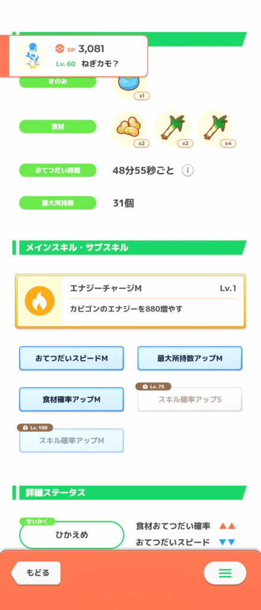Tap the ひかえめ nature box
261x610 pixels.
click(71, 534)
